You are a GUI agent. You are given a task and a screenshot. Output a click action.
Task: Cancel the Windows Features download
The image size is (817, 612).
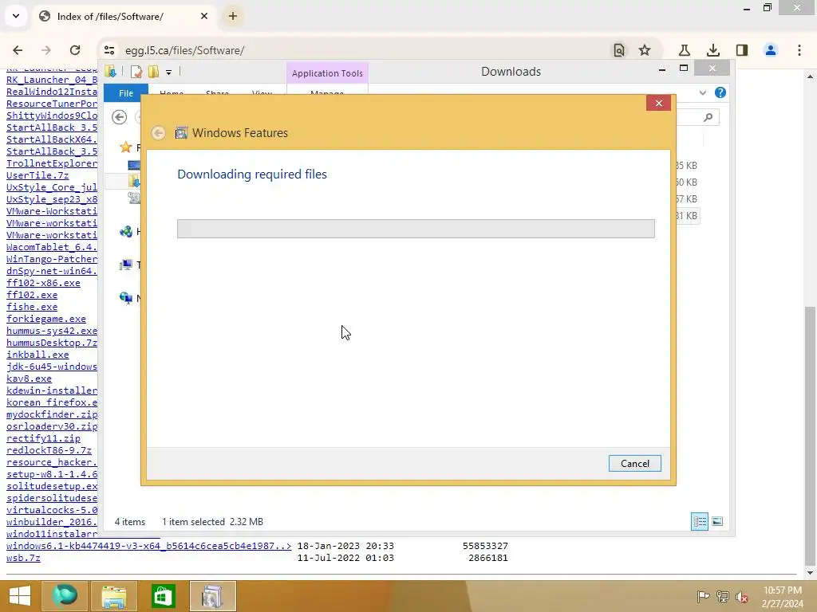coord(634,463)
